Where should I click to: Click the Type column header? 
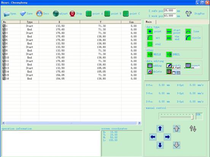point(29,22)
